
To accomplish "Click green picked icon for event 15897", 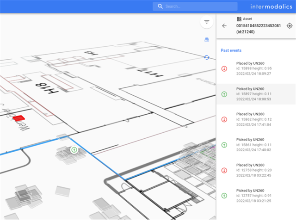I will [x=224, y=94].
